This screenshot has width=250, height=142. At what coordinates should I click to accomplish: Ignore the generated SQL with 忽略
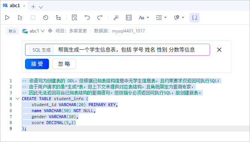pyautogui.click(x=64, y=64)
